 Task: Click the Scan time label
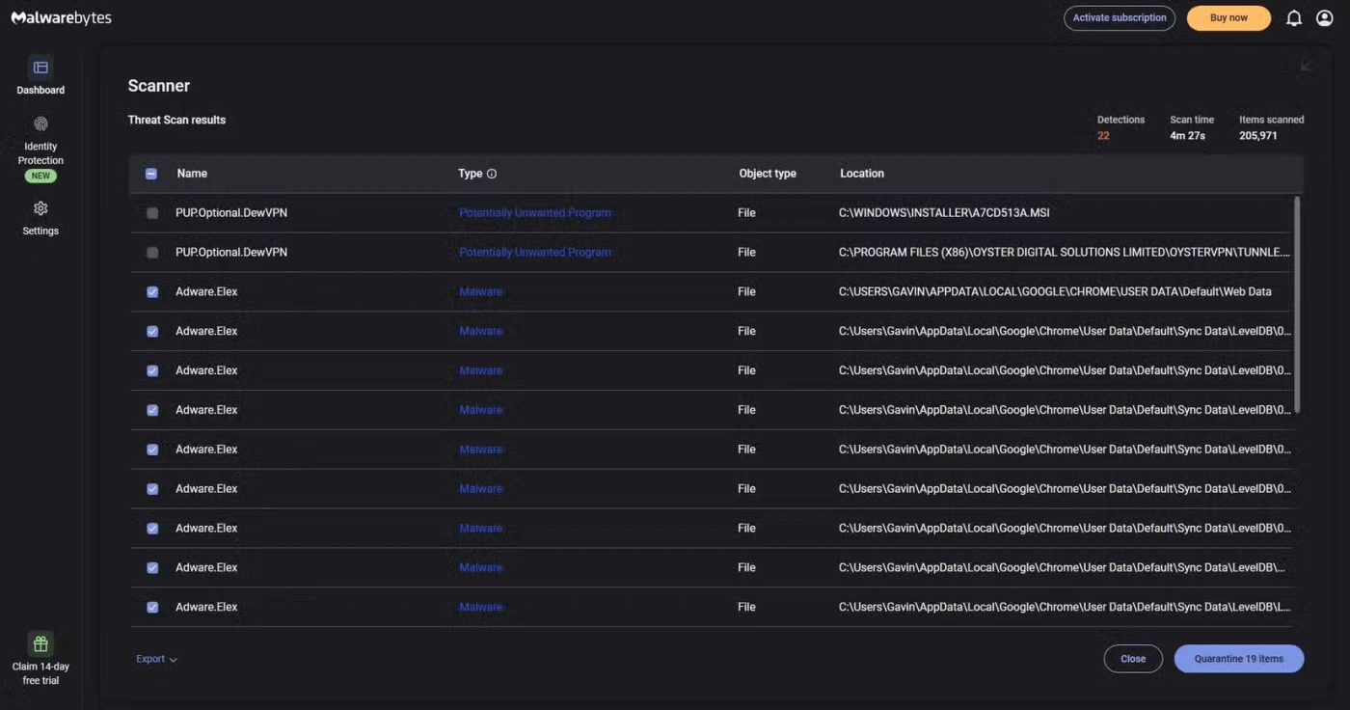1192,120
